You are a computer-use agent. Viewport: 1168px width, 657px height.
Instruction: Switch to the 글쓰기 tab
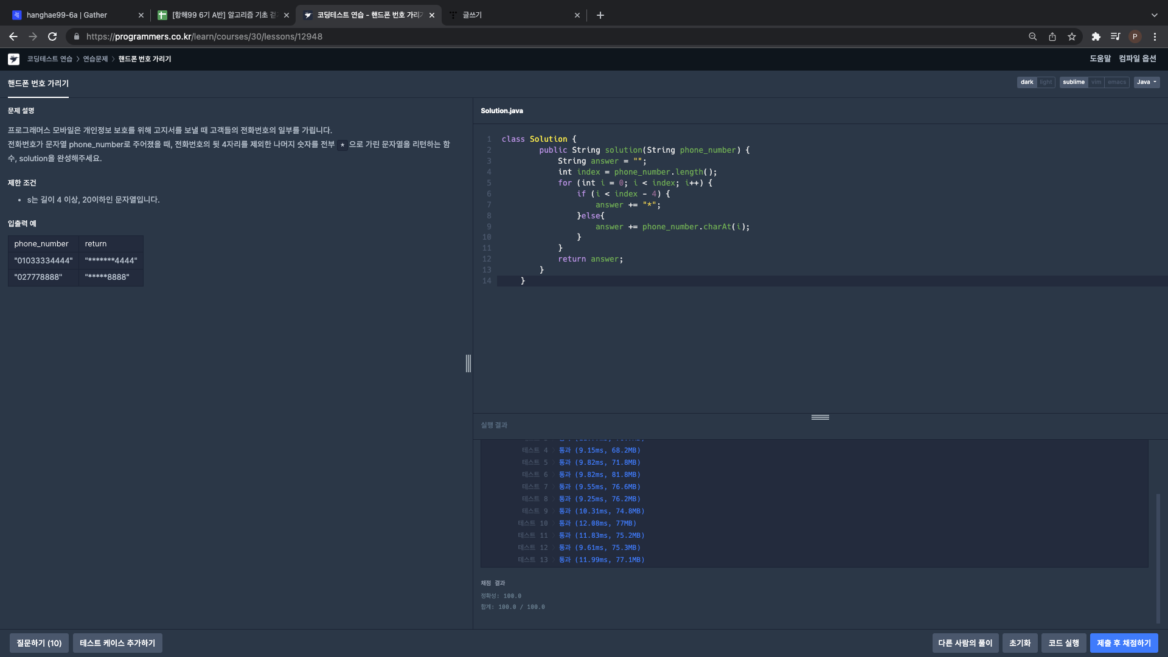point(472,15)
